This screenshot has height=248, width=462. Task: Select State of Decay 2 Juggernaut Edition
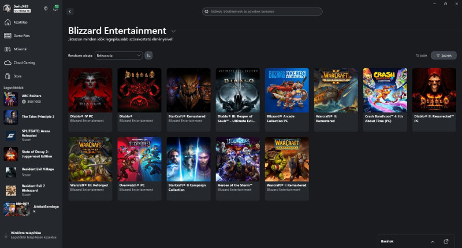pyautogui.click(x=31, y=154)
